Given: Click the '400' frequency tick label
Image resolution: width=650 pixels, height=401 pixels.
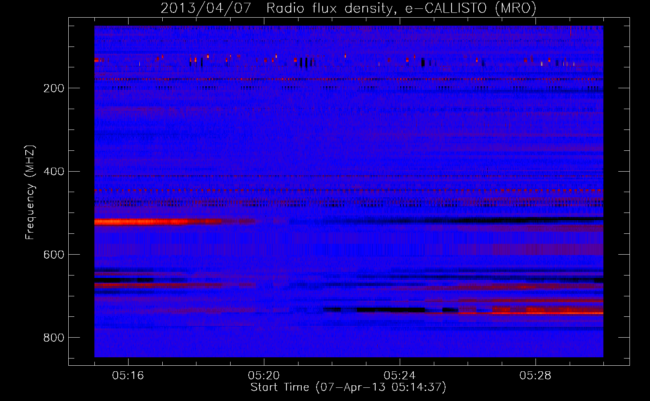Looking at the screenshot, I should pos(54,172).
